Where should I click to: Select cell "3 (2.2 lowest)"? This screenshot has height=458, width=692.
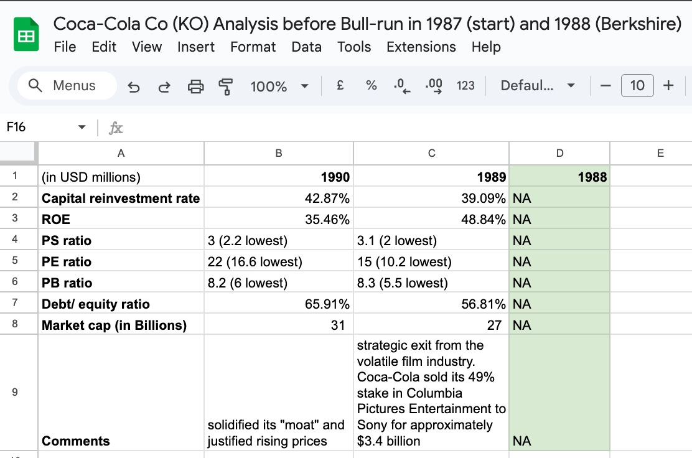(278, 240)
